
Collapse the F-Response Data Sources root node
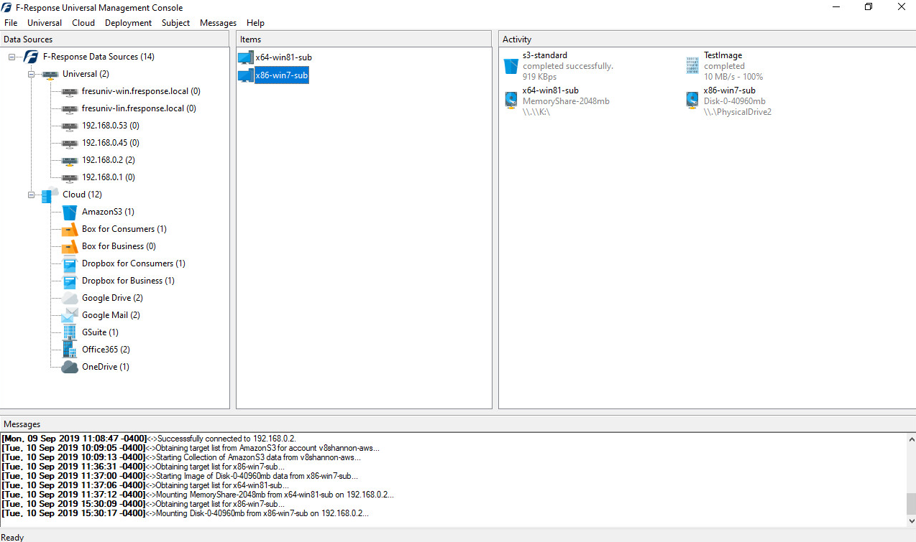(x=12, y=57)
